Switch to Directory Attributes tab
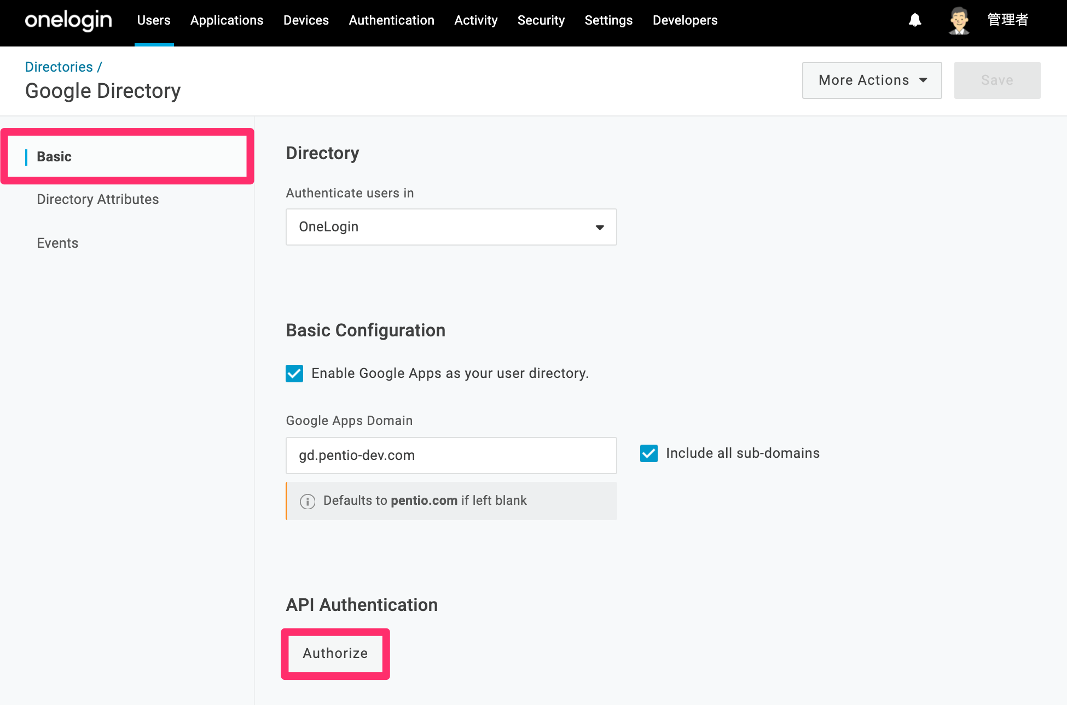 click(x=98, y=199)
